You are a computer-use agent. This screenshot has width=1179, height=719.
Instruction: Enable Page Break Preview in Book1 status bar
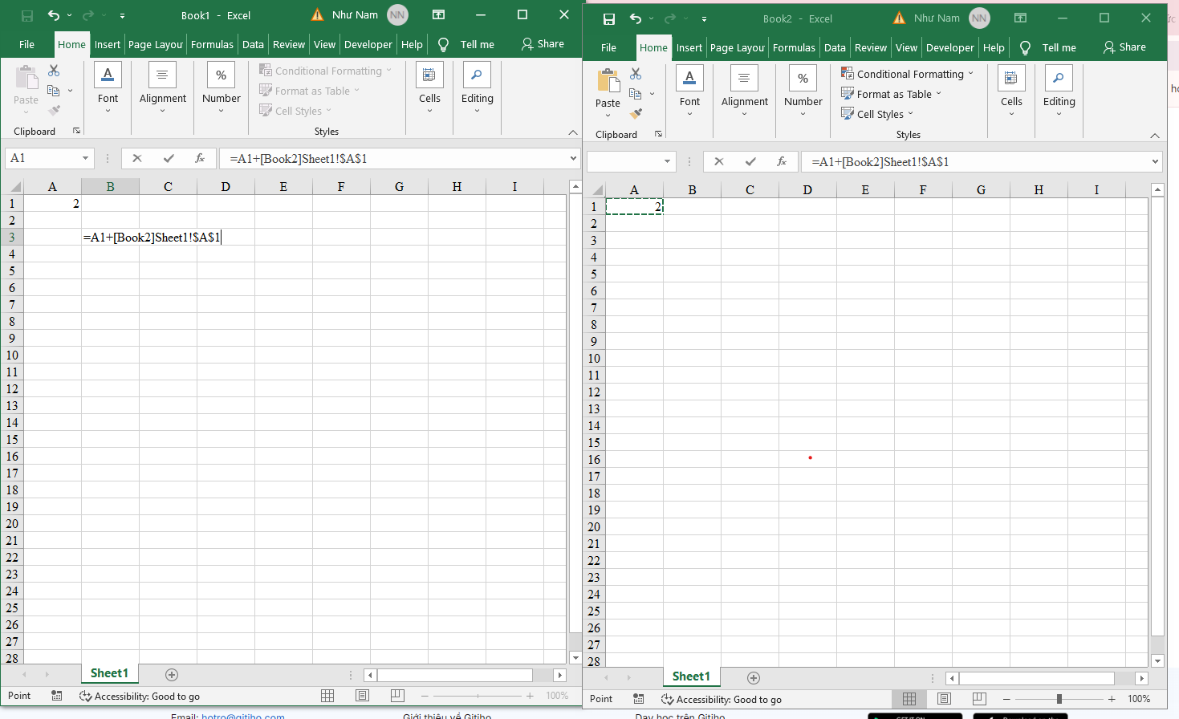coord(397,696)
